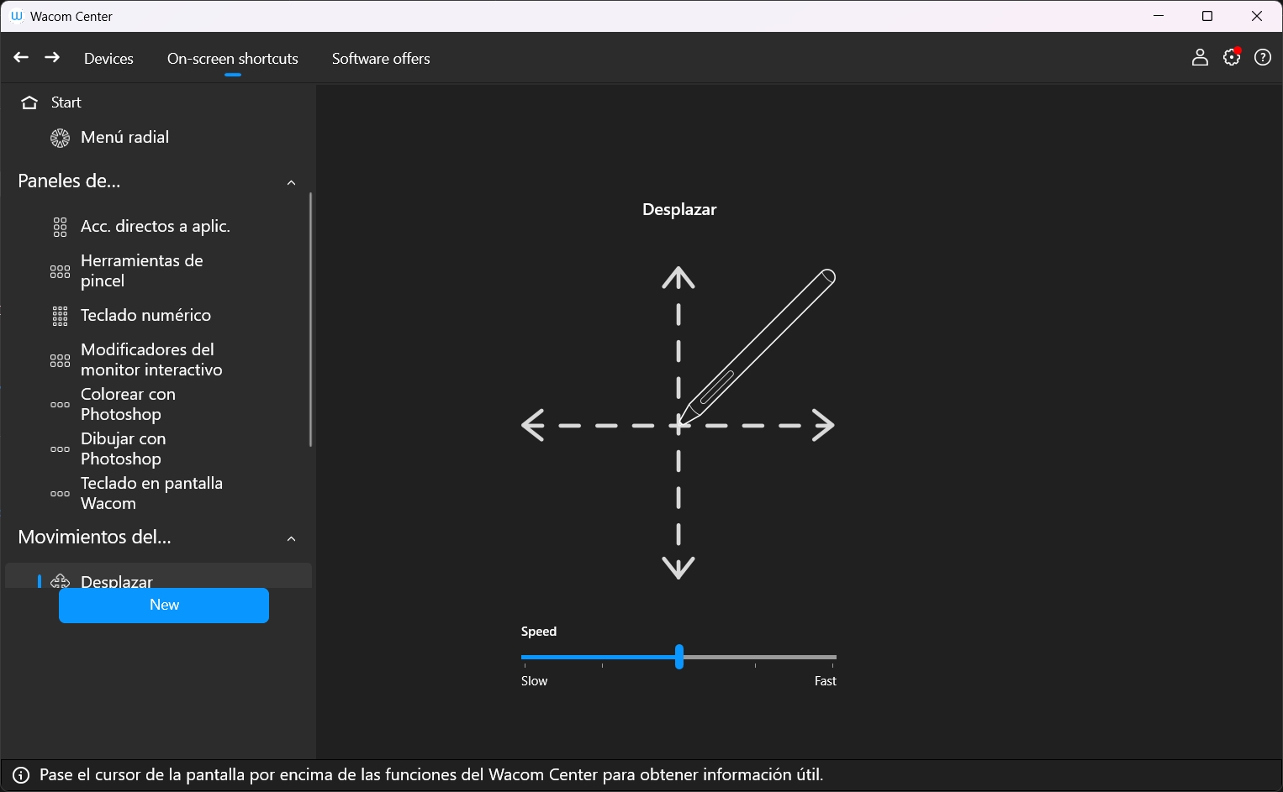This screenshot has width=1283, height=792.
Task: Select the Menú radial wheel icon
Action: tap(60, 138)
